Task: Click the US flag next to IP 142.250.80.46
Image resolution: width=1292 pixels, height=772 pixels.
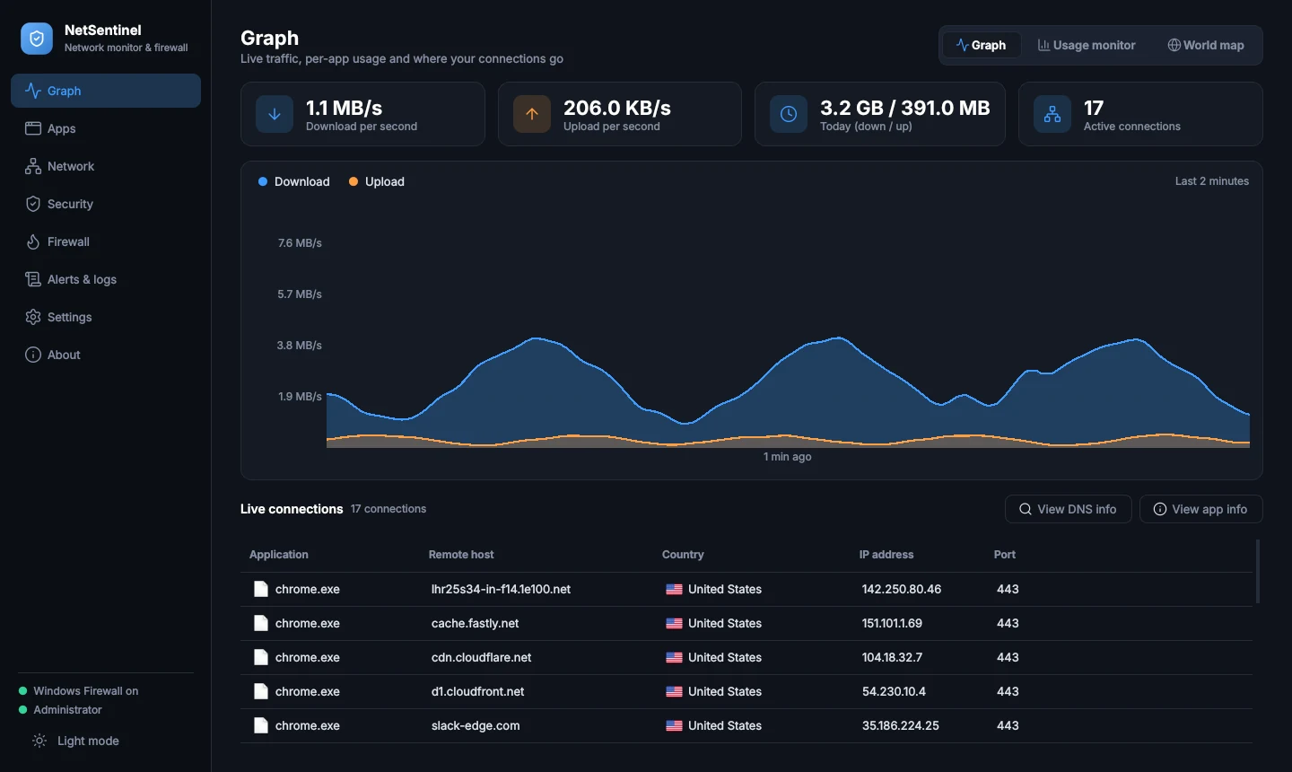Action: (674, 590)
